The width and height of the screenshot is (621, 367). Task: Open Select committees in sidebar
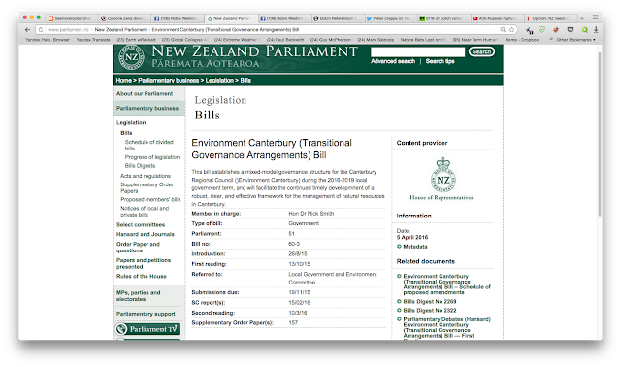141,224
